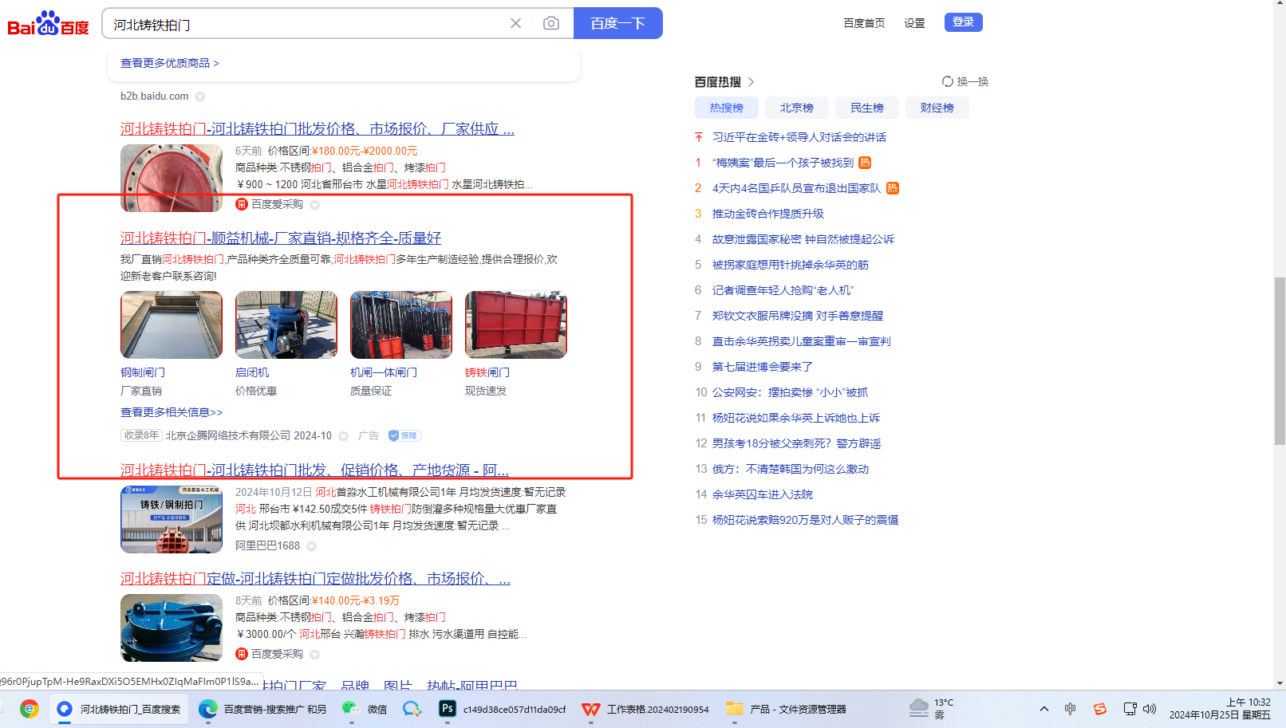
Task: Focus the search input containing 河北铸铁拍门
Action: click(307, 24)
